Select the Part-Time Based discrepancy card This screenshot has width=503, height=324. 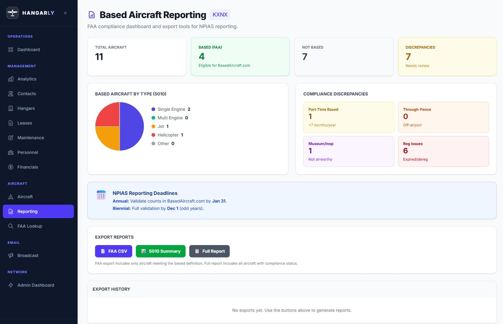[x=348, y=117]
